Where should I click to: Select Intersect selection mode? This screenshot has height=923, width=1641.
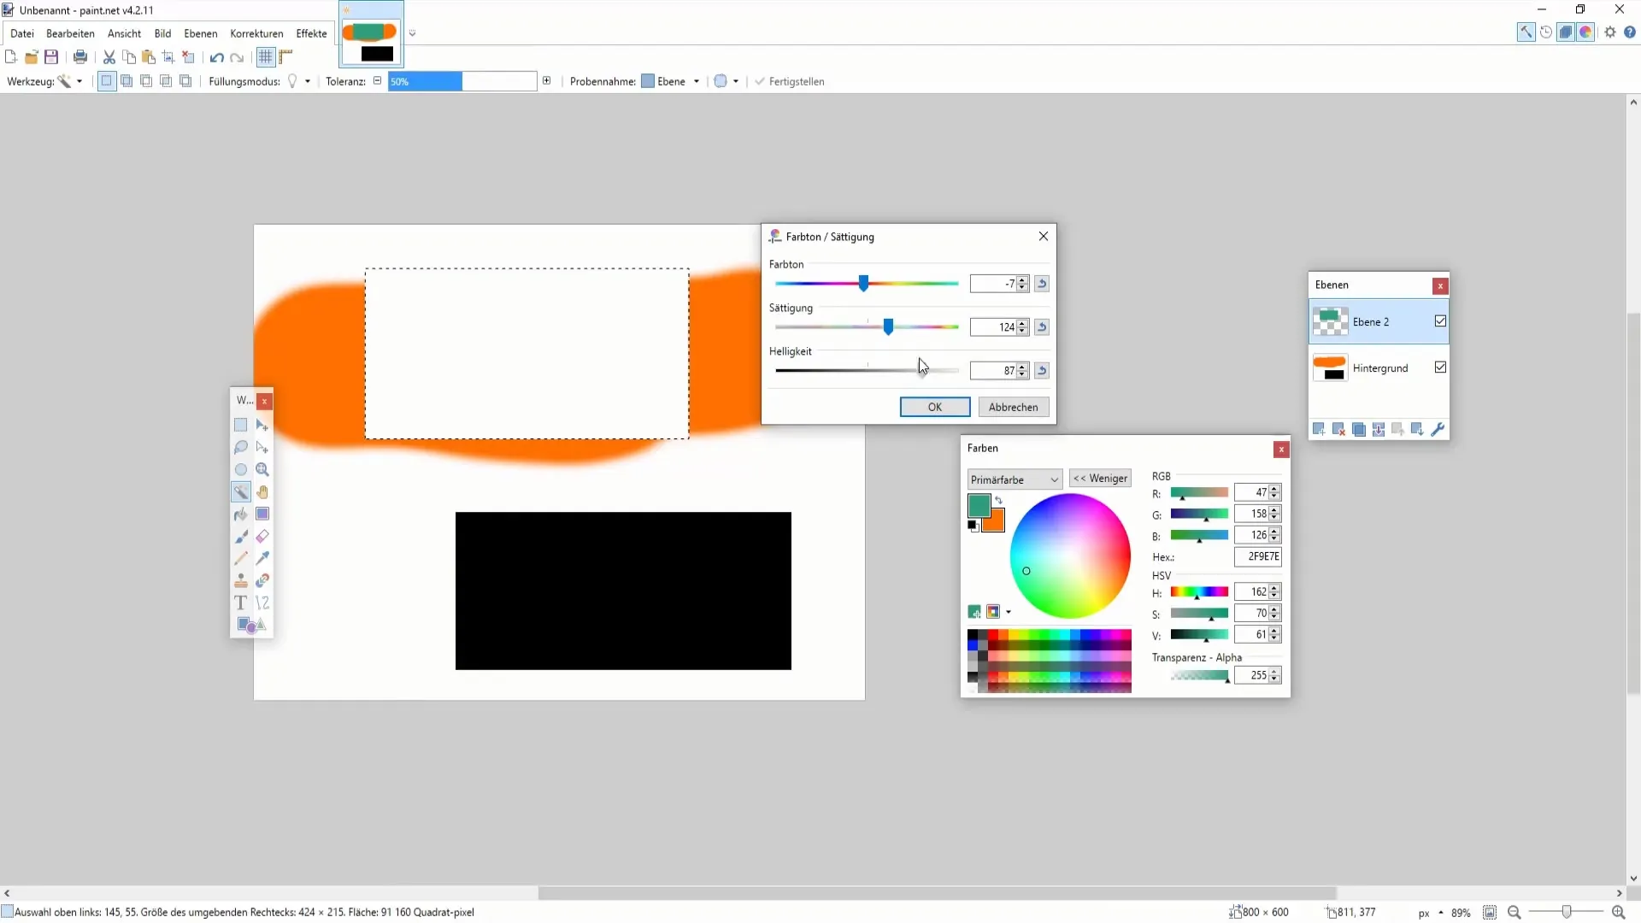[x=166, y=81]
